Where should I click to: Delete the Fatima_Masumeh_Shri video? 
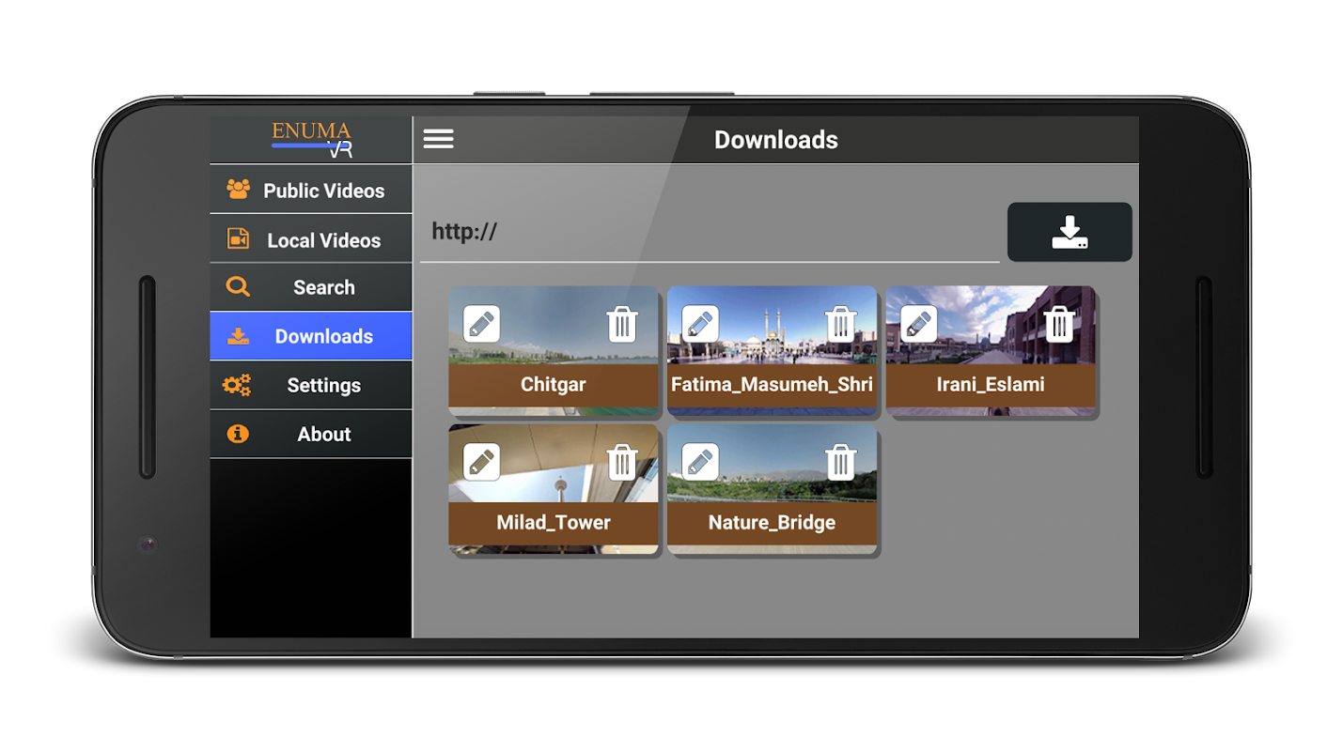coord(840,324)
